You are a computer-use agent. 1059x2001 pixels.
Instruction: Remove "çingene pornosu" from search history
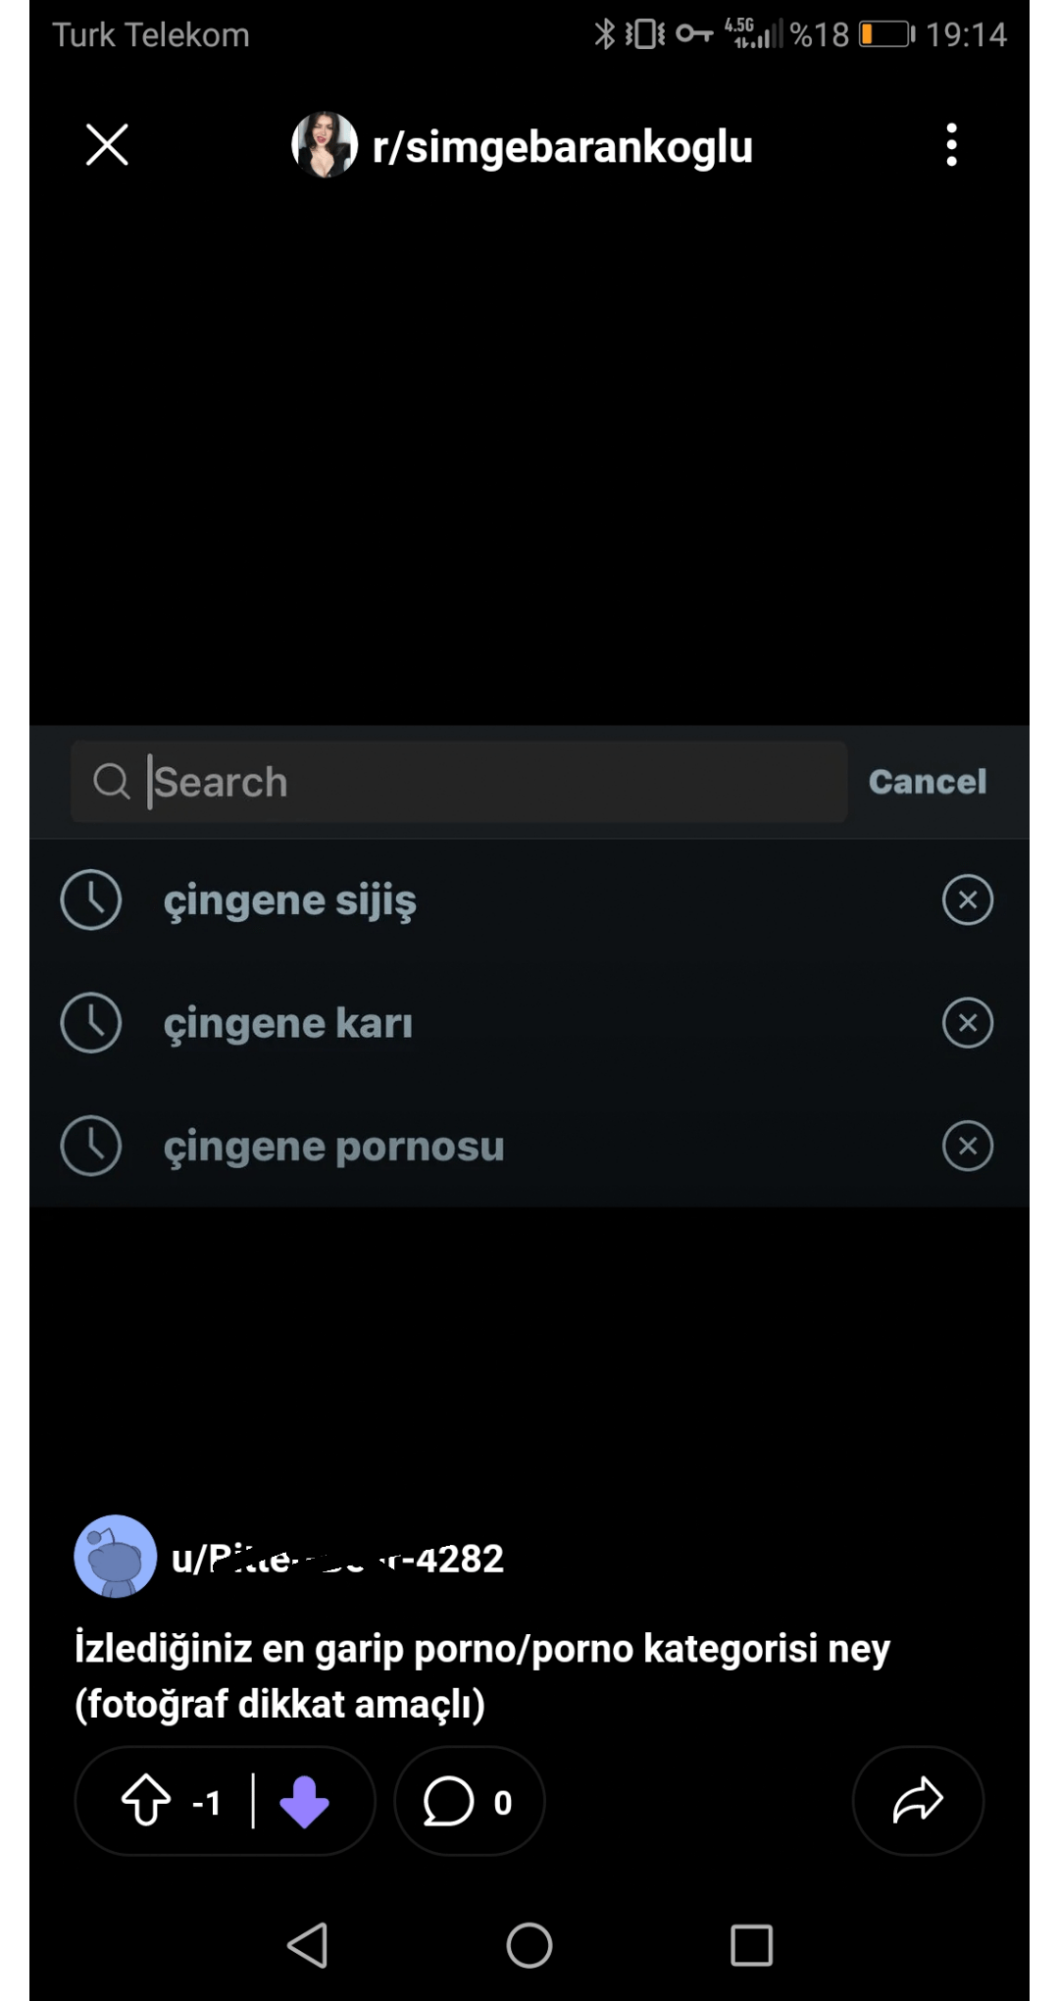pyautogui.click(x=967, y=1146)
